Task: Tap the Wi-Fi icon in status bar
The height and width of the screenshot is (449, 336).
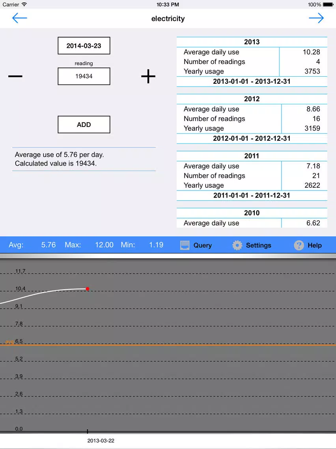Action: click(x=24, y=4)
